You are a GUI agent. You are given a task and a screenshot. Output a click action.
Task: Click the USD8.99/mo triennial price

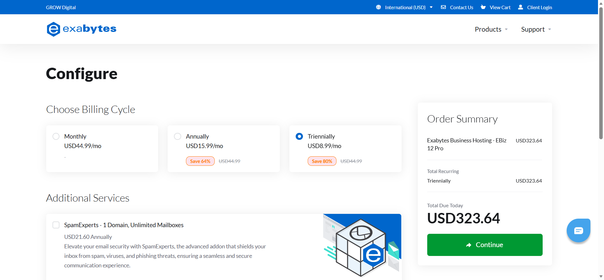pos(324,146)
